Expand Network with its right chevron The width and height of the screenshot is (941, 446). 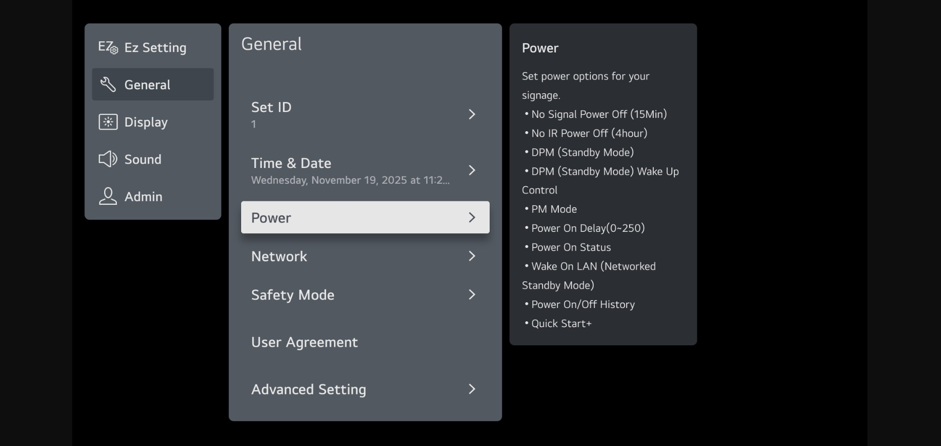click(x=472, y=256)
